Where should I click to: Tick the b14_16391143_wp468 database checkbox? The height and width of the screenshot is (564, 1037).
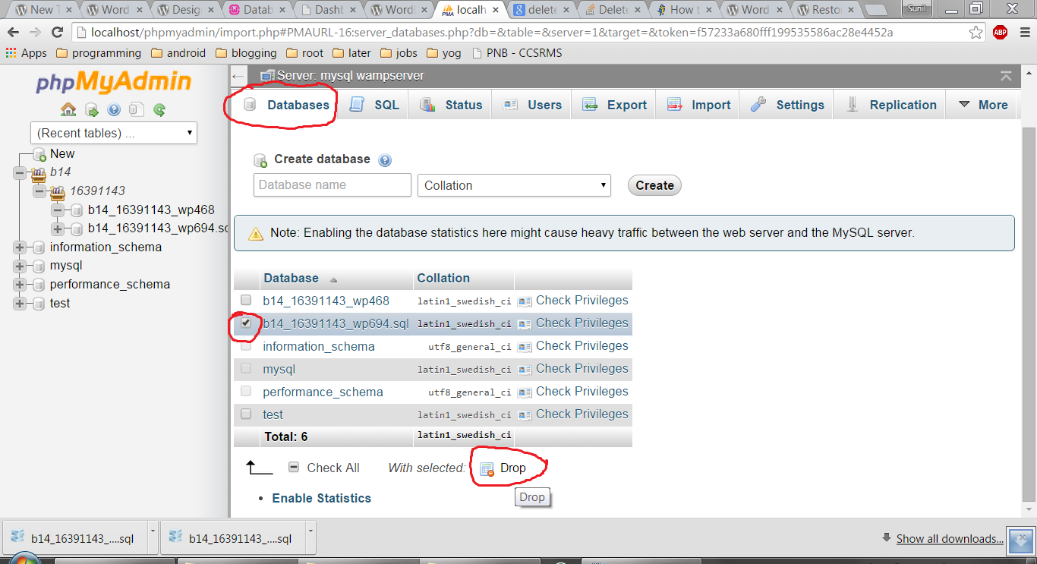(x=246, y=300)
